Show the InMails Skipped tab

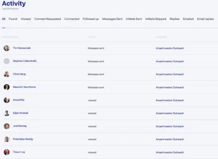point(156,19)
